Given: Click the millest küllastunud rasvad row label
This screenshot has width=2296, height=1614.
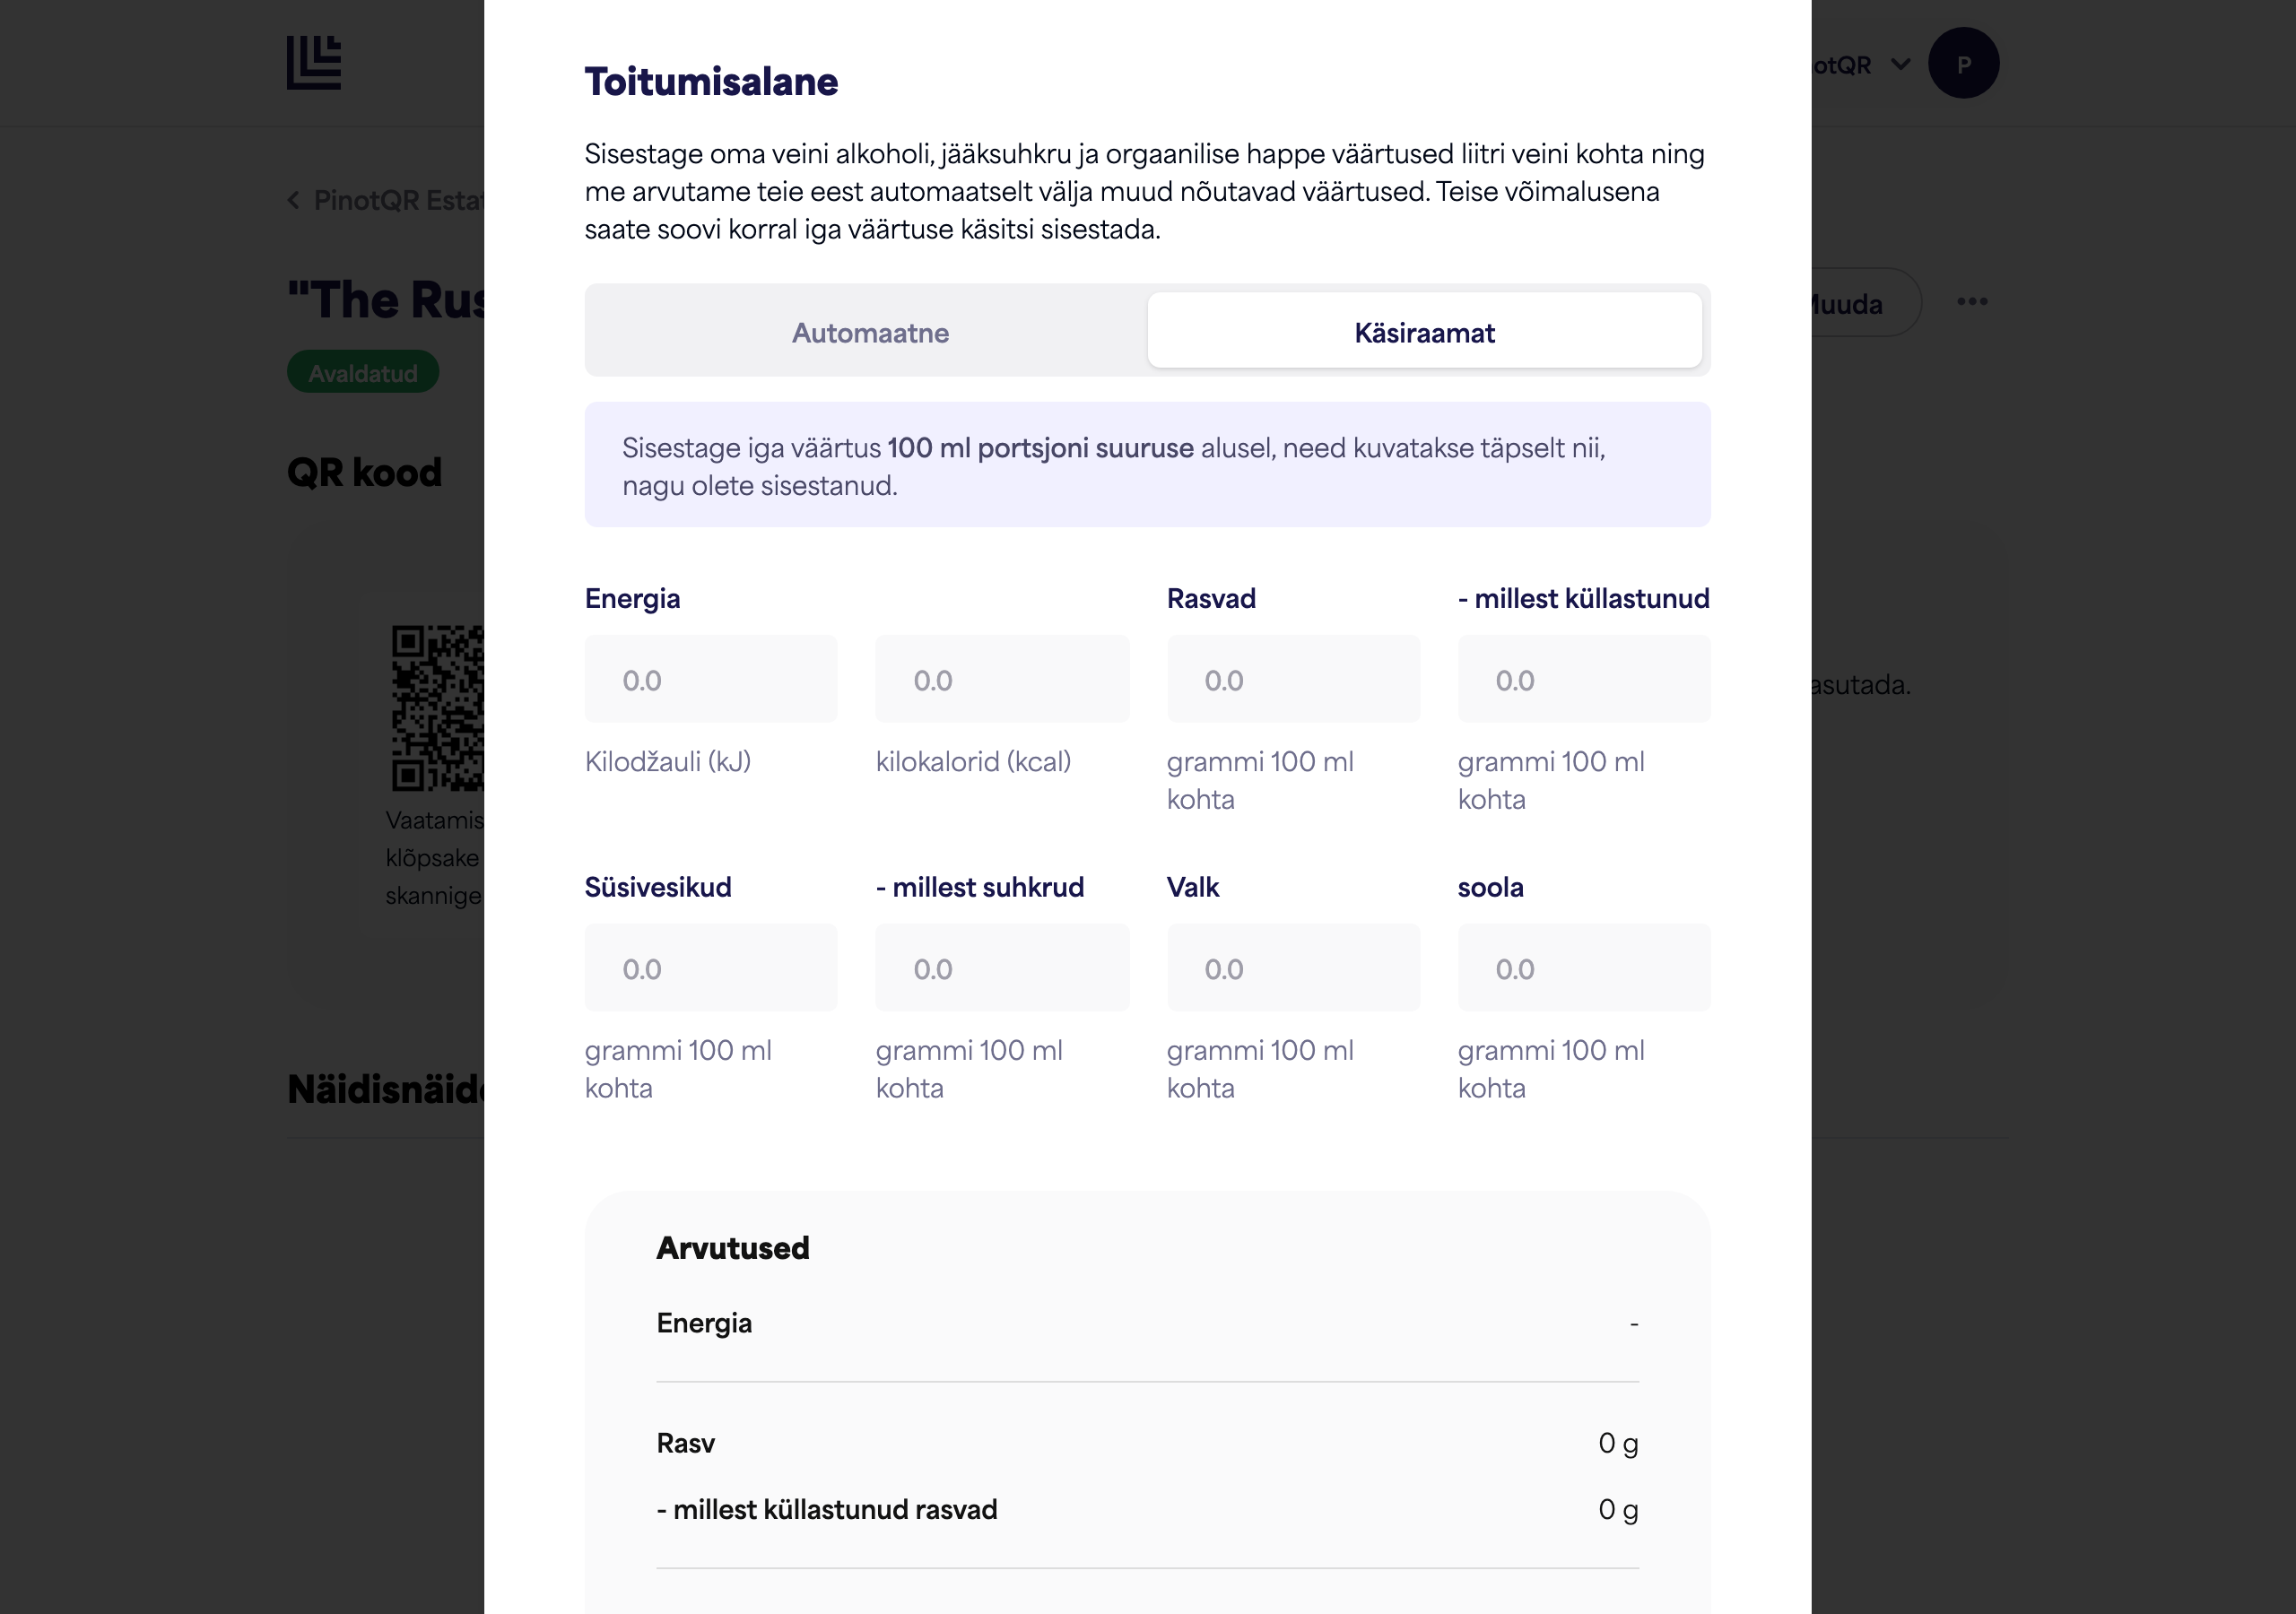Looking at the screenshot, I should pyautogui.click(x=827, y=1509).
